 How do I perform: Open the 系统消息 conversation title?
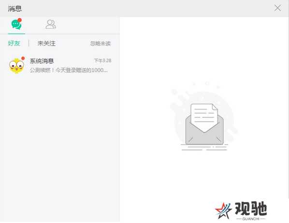[x=42, y=61]
